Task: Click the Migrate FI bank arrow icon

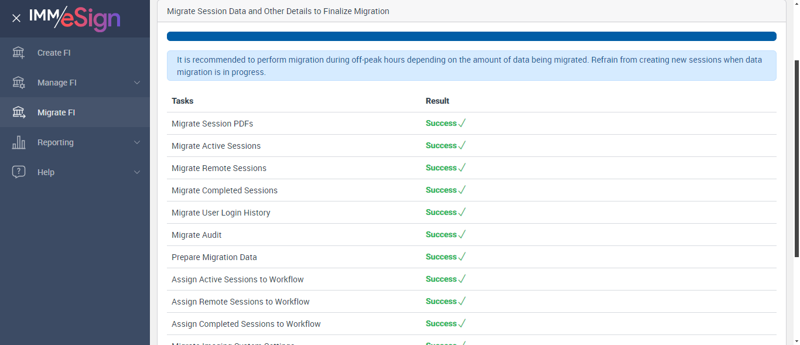Action: (19, 112)
